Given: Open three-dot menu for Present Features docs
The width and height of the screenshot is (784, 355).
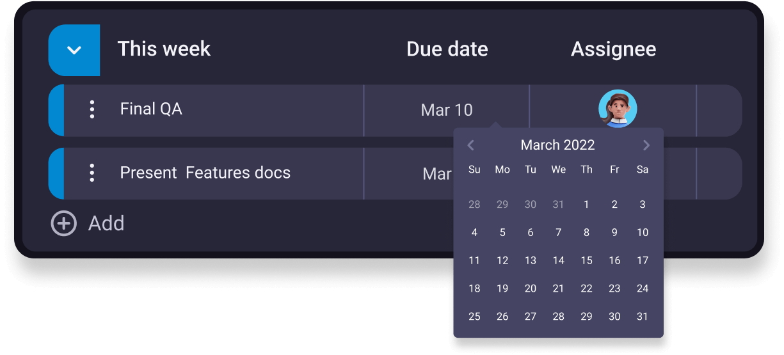Looking at the screenshot, I should (x=92, y=173).
